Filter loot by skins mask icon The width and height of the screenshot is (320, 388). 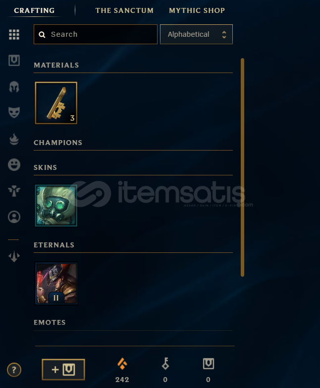click(14, 112)
